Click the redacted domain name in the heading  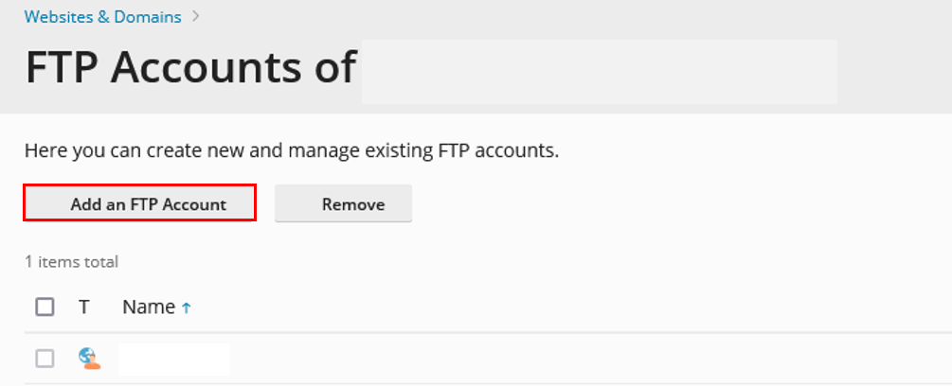pyautogui.click(x=600, y=72)
